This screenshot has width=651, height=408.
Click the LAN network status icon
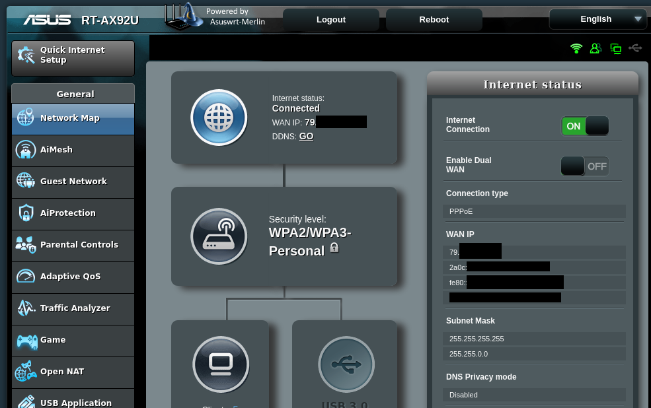click(x=616, y=48)
